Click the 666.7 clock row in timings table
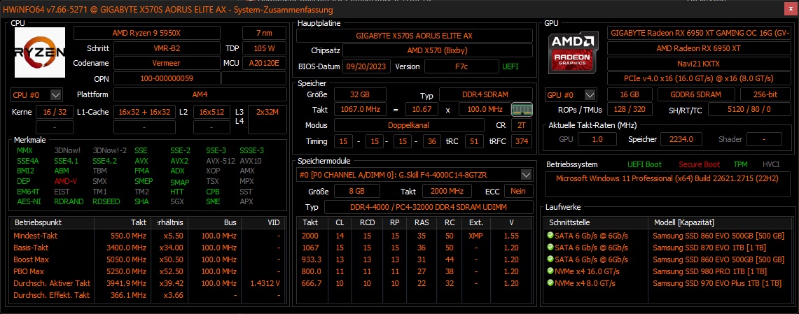 pyautogui.click(x=415, y=283)
